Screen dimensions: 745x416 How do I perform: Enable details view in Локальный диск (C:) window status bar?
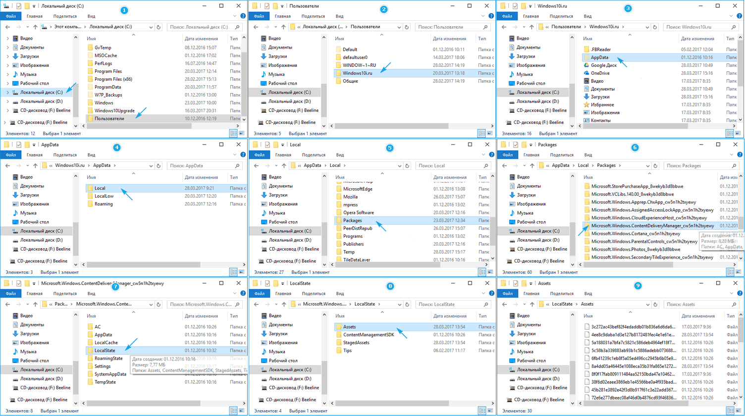click(233, 133)
